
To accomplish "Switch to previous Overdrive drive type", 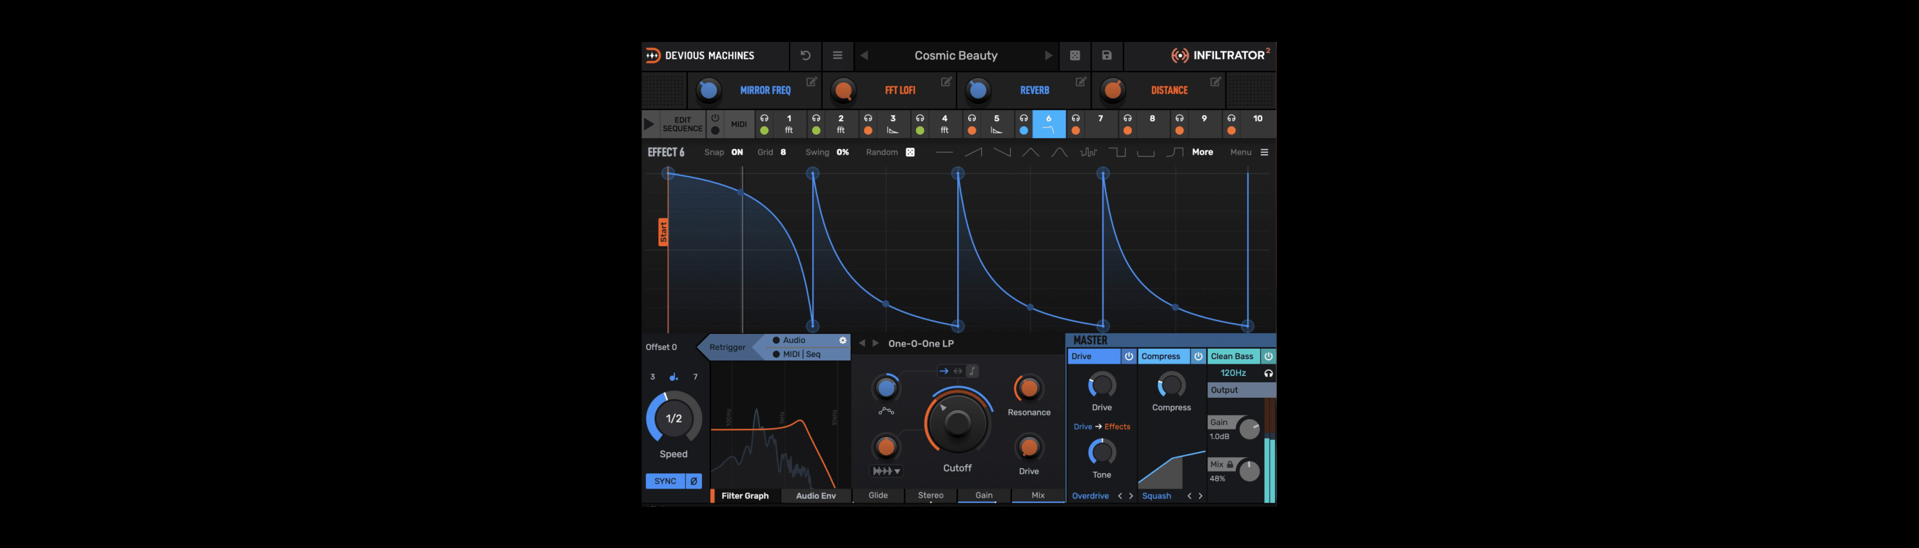I will point(1120,496).
